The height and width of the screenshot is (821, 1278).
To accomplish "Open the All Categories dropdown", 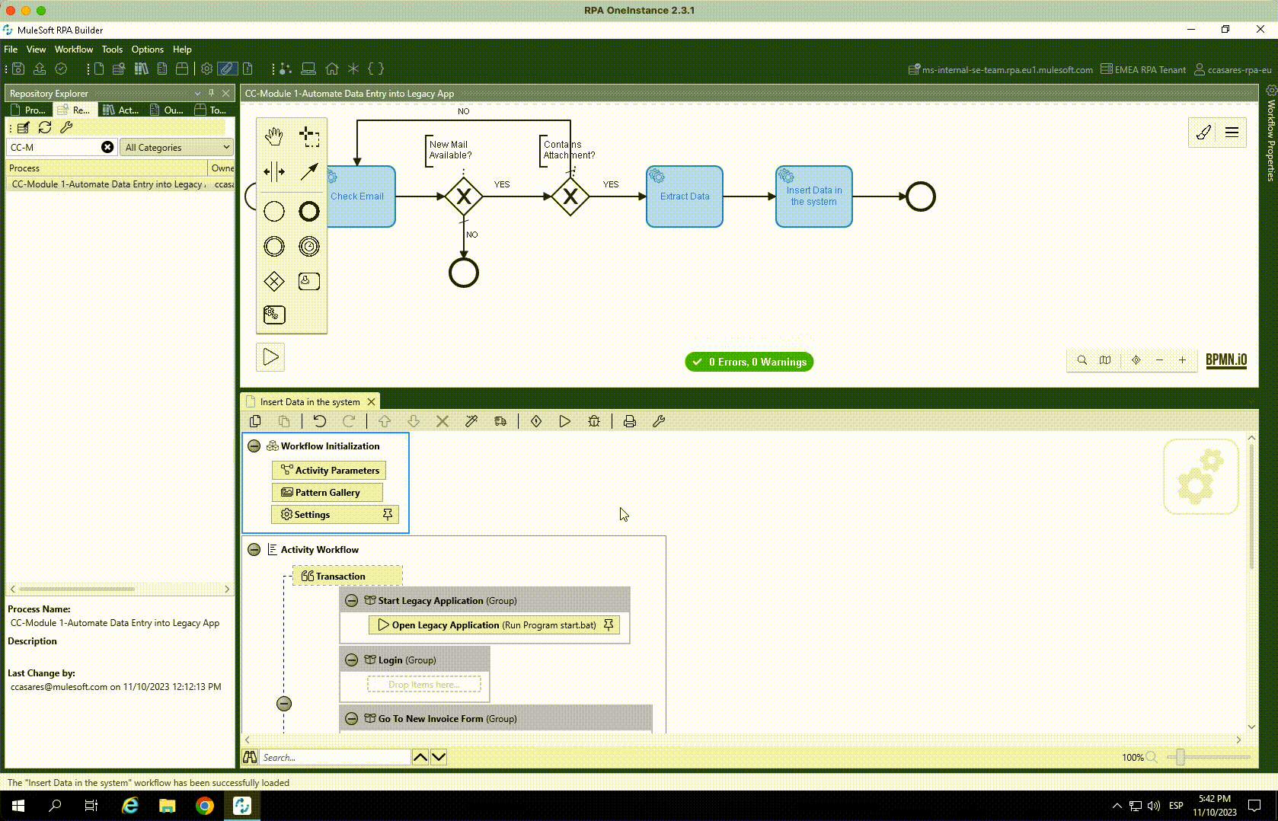I will 177,148.
